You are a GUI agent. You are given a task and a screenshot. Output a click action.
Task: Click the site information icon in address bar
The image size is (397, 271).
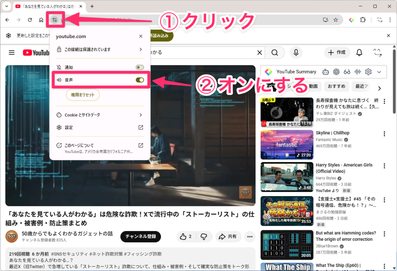click(54, 20)
